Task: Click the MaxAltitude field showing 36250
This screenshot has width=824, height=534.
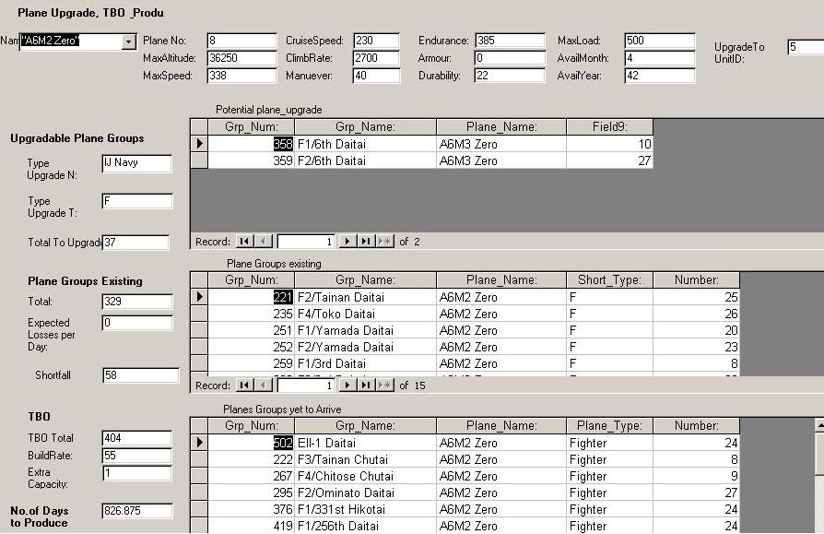Action: click(x=241, y=58)
